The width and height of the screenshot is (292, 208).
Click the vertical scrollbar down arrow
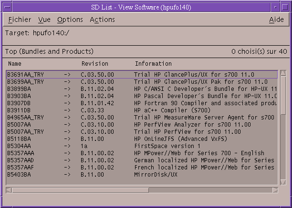(x=283, y=182)
